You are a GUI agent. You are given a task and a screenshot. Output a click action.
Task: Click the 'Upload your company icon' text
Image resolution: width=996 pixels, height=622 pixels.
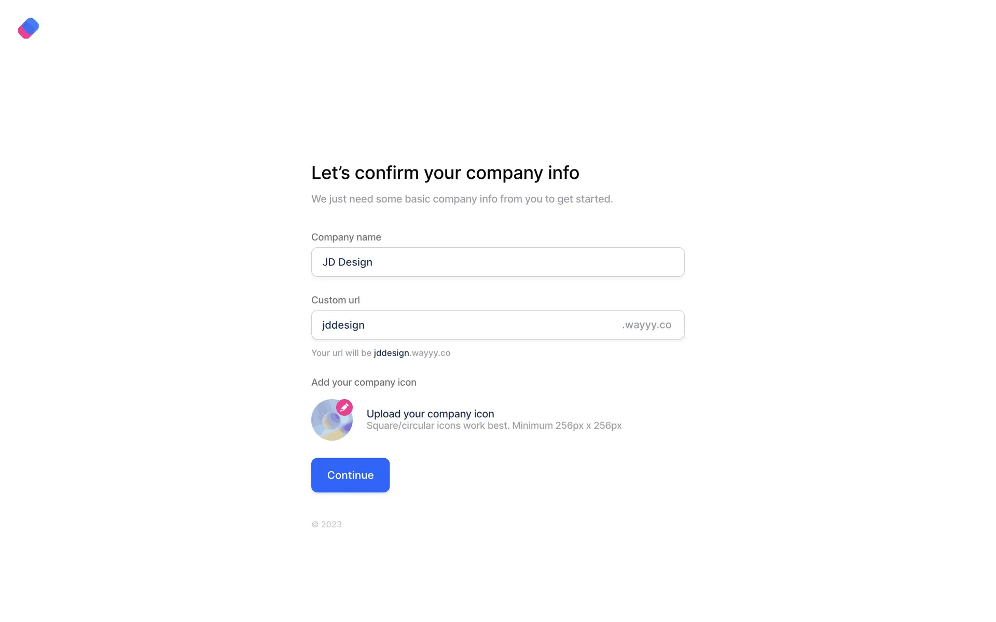click(430, 414)
